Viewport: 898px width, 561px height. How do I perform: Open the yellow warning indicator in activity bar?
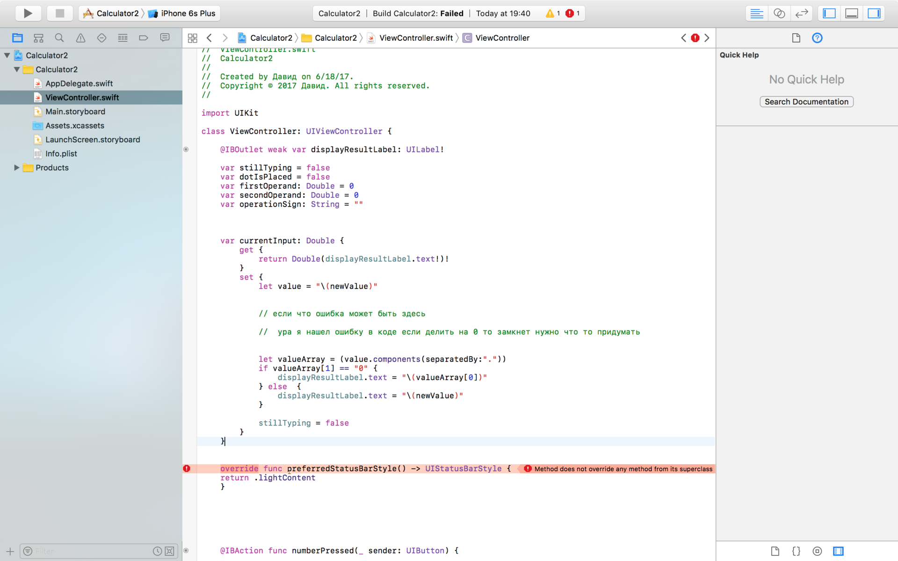tap(552, 13)
